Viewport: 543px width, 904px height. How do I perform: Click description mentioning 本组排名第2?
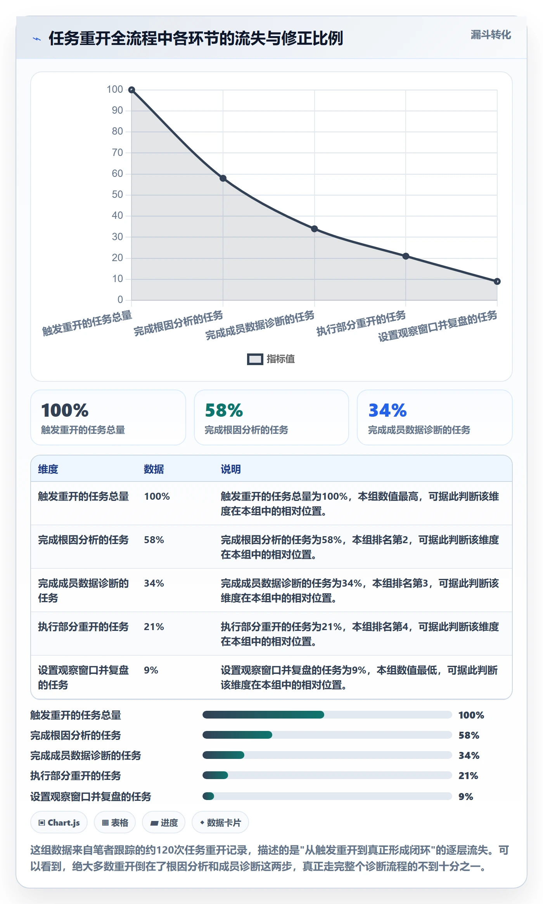pos(360,547)
